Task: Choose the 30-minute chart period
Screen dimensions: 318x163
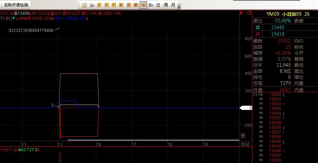Action: (x=136, y=5)
